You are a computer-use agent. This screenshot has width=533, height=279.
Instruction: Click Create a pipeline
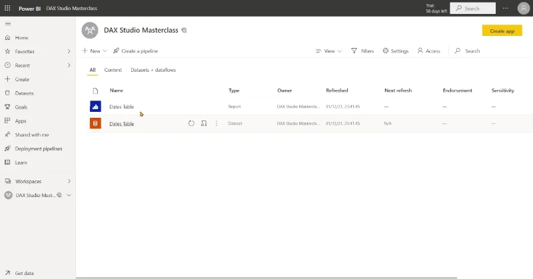pyautogui.click(x=136, y=51)
